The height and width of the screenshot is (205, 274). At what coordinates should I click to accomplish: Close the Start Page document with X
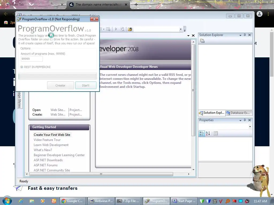coord(193,36)
